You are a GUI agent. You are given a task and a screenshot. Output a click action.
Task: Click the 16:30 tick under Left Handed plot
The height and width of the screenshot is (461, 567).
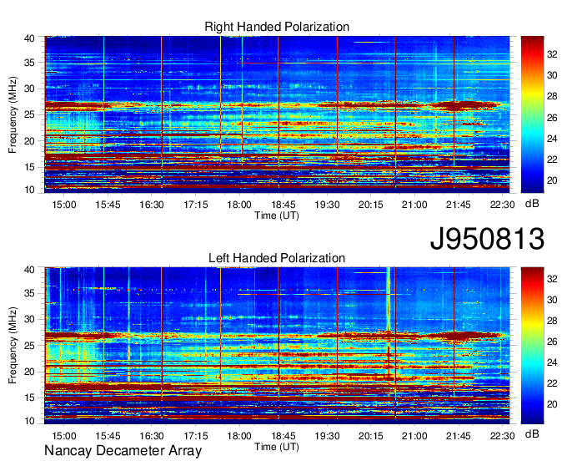[152, 436]
